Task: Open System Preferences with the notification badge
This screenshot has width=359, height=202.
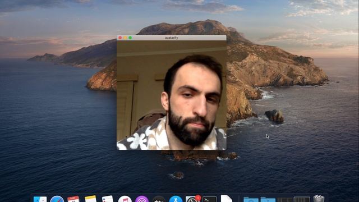Action: [x=193, y=199]
